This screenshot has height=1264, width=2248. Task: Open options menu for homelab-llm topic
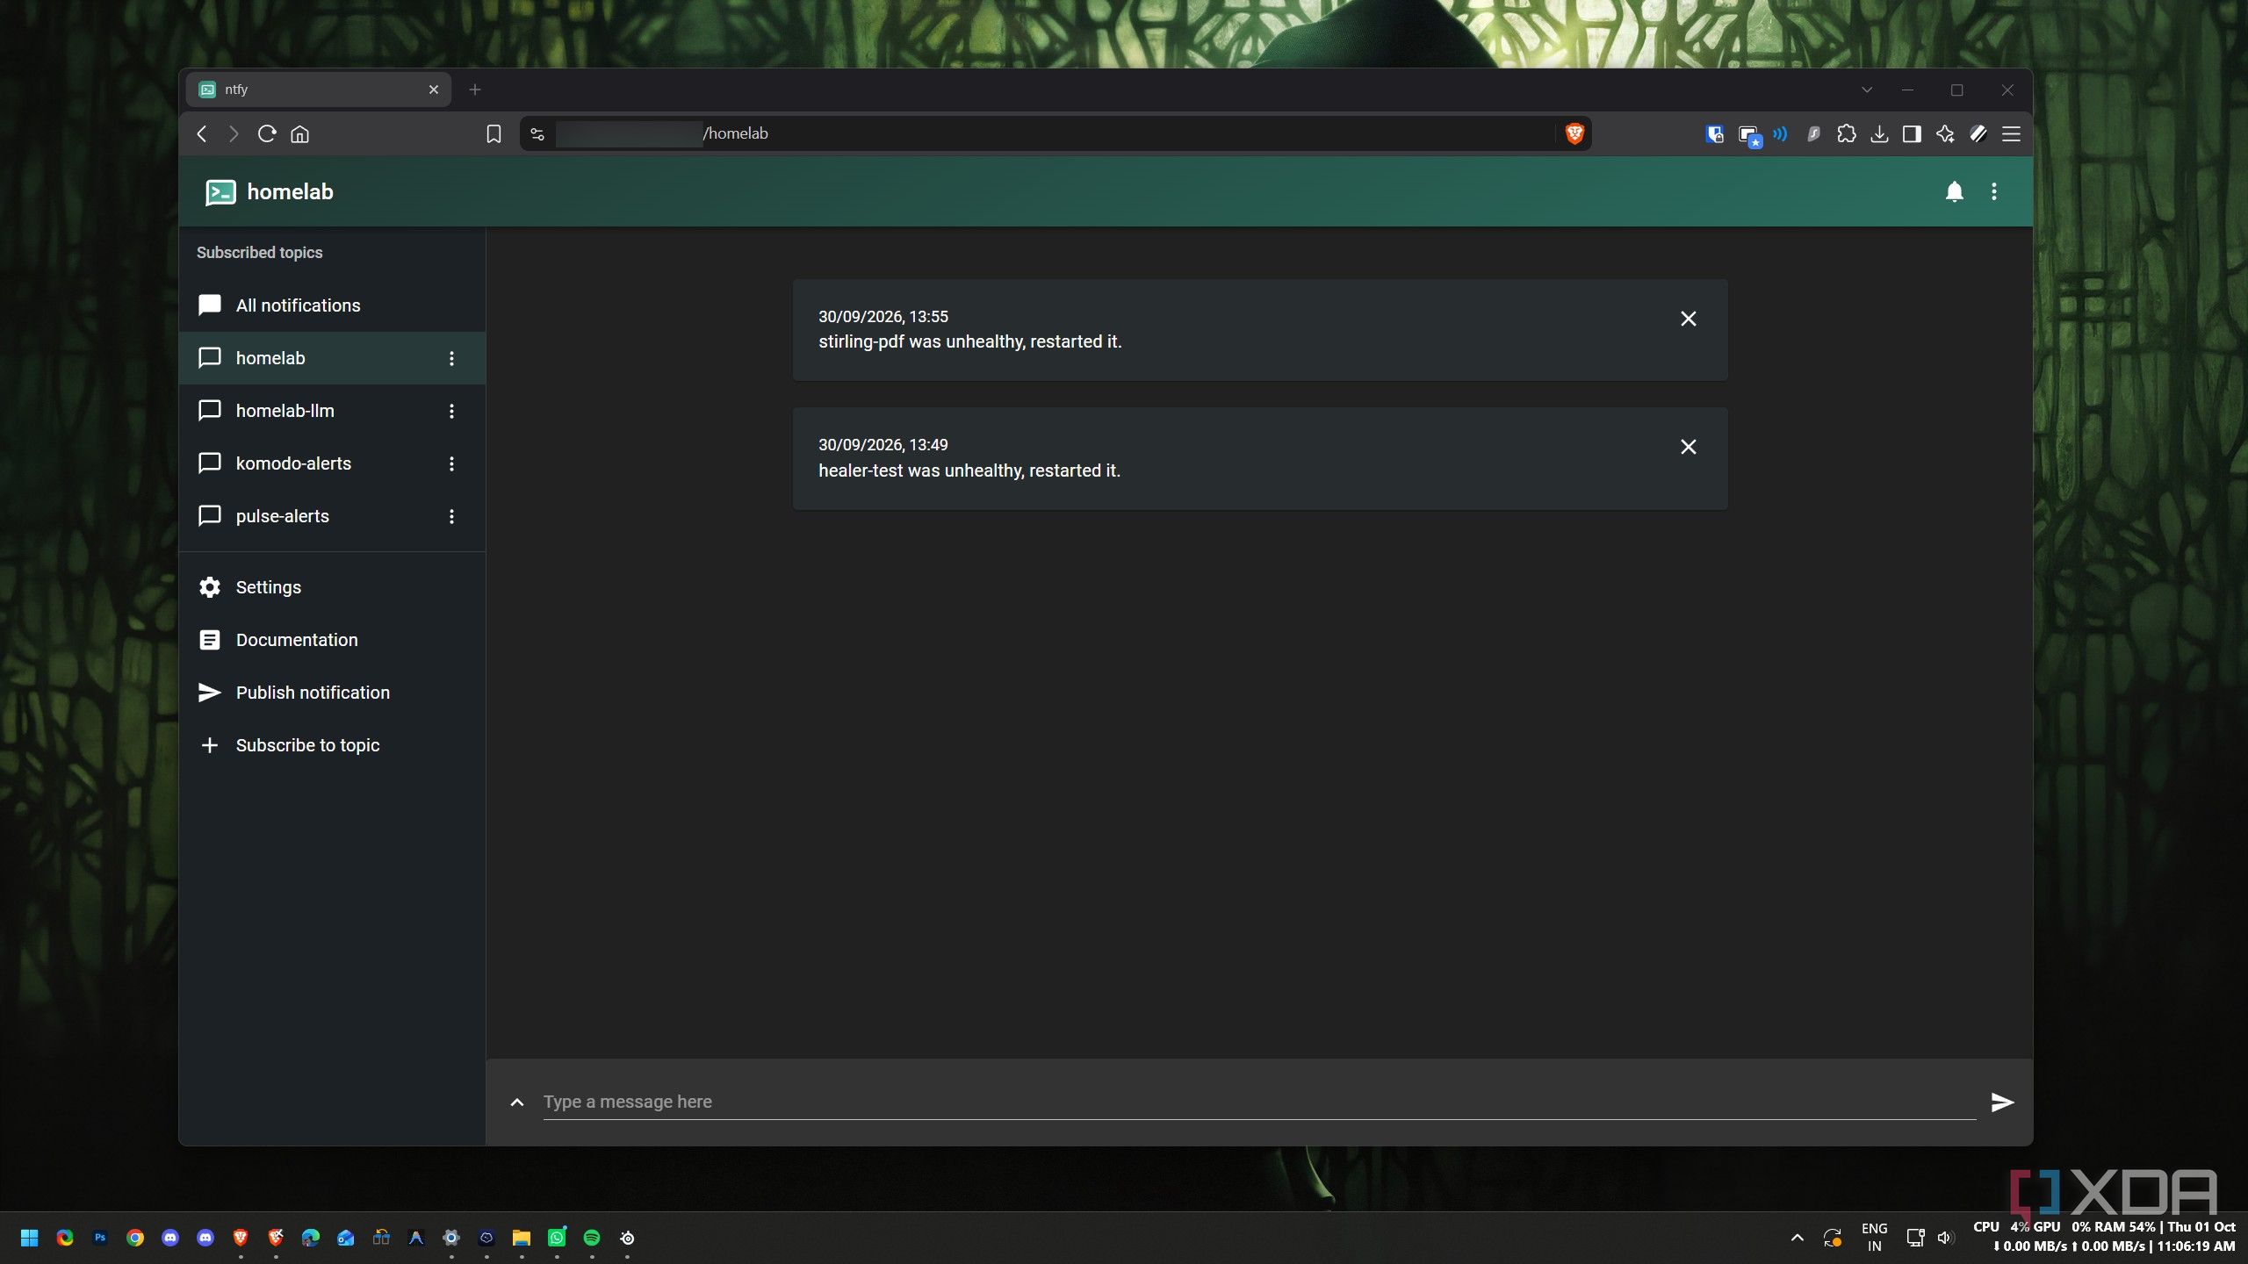[x=451, y=411]
